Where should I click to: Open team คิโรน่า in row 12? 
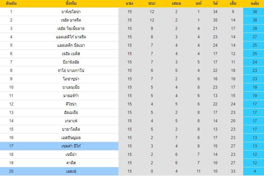pyautogui.click(x=71, y=104)
